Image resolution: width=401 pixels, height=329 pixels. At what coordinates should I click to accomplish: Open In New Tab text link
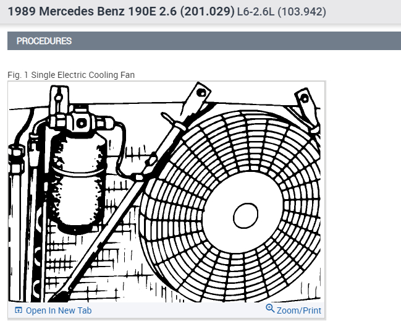(x=58, y=310)
